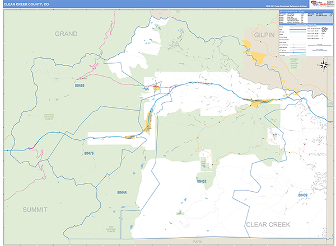The width and height of the screenshot is (336, 246).
Task: Click ZIP code label 80476
Action: (88, 153)
